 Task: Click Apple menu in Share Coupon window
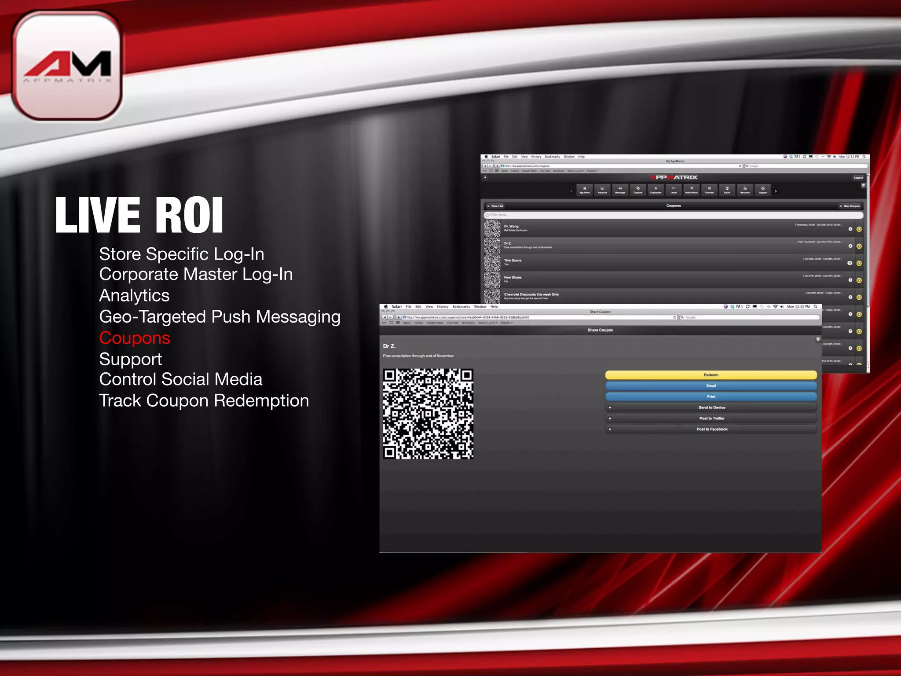click(x=386, y=307)
